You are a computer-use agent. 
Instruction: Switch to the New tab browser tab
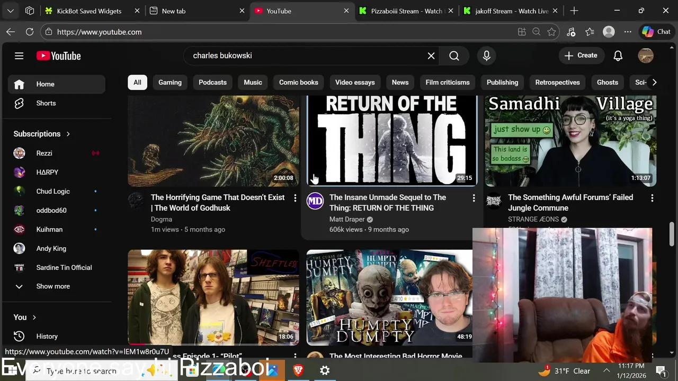click(198, 11)
